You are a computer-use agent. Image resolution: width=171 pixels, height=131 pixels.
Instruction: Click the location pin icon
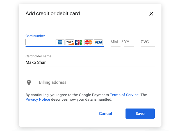point(29,83)
